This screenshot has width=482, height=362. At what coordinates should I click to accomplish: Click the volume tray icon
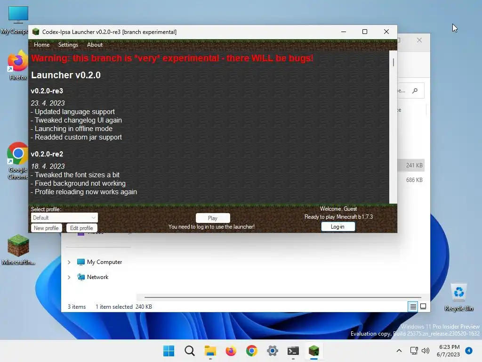pos(426,351)
